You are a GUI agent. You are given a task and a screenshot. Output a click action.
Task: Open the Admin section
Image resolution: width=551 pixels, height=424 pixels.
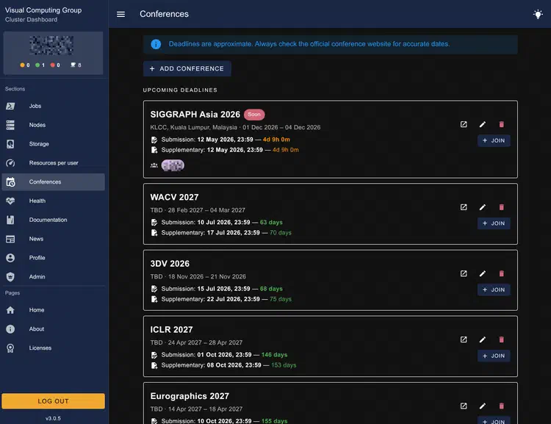[x=53, y=277]
